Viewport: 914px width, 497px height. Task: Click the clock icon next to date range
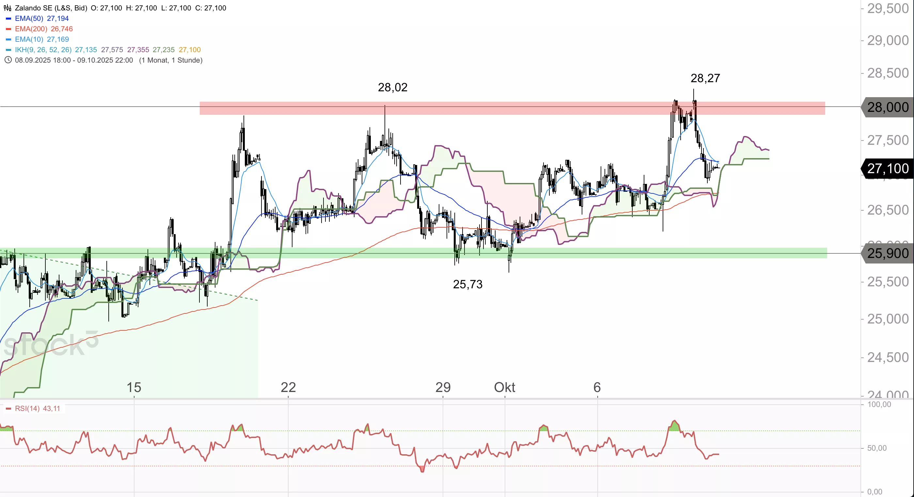pyautogui.click(x=8, y=60)
